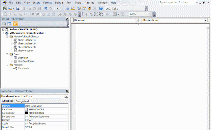This screenshot has height=130, width=211.
Task: Open the Debug menu
Action: (59, 3)
